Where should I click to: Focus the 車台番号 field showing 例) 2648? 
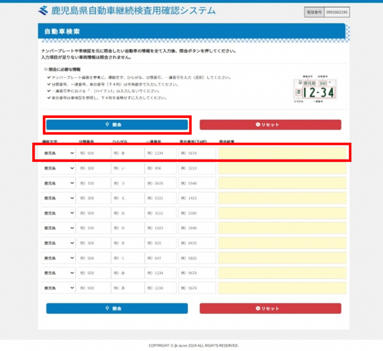coord(197,228)
